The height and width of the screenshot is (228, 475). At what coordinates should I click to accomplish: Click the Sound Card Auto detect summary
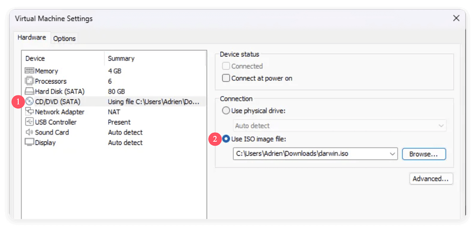pos(125,133)
